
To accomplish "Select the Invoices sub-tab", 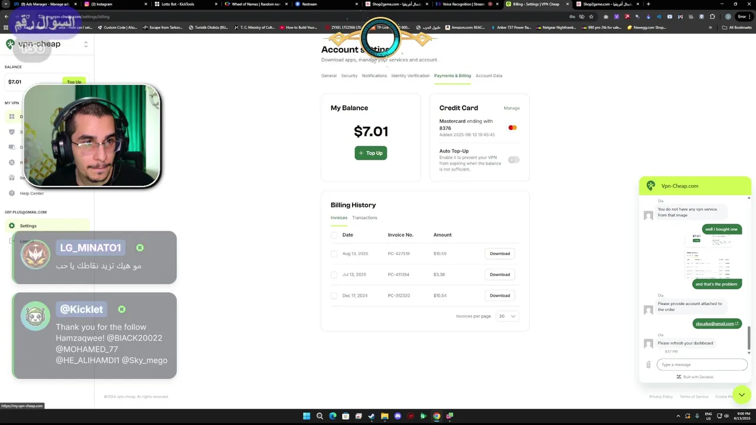I will 339,218.
